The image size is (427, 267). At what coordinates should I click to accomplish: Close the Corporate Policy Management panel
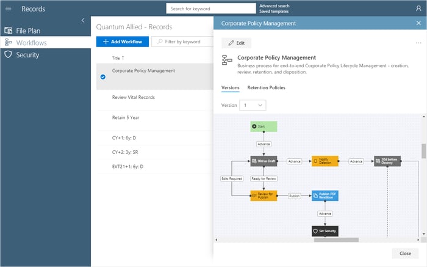(x=418, y=23)
